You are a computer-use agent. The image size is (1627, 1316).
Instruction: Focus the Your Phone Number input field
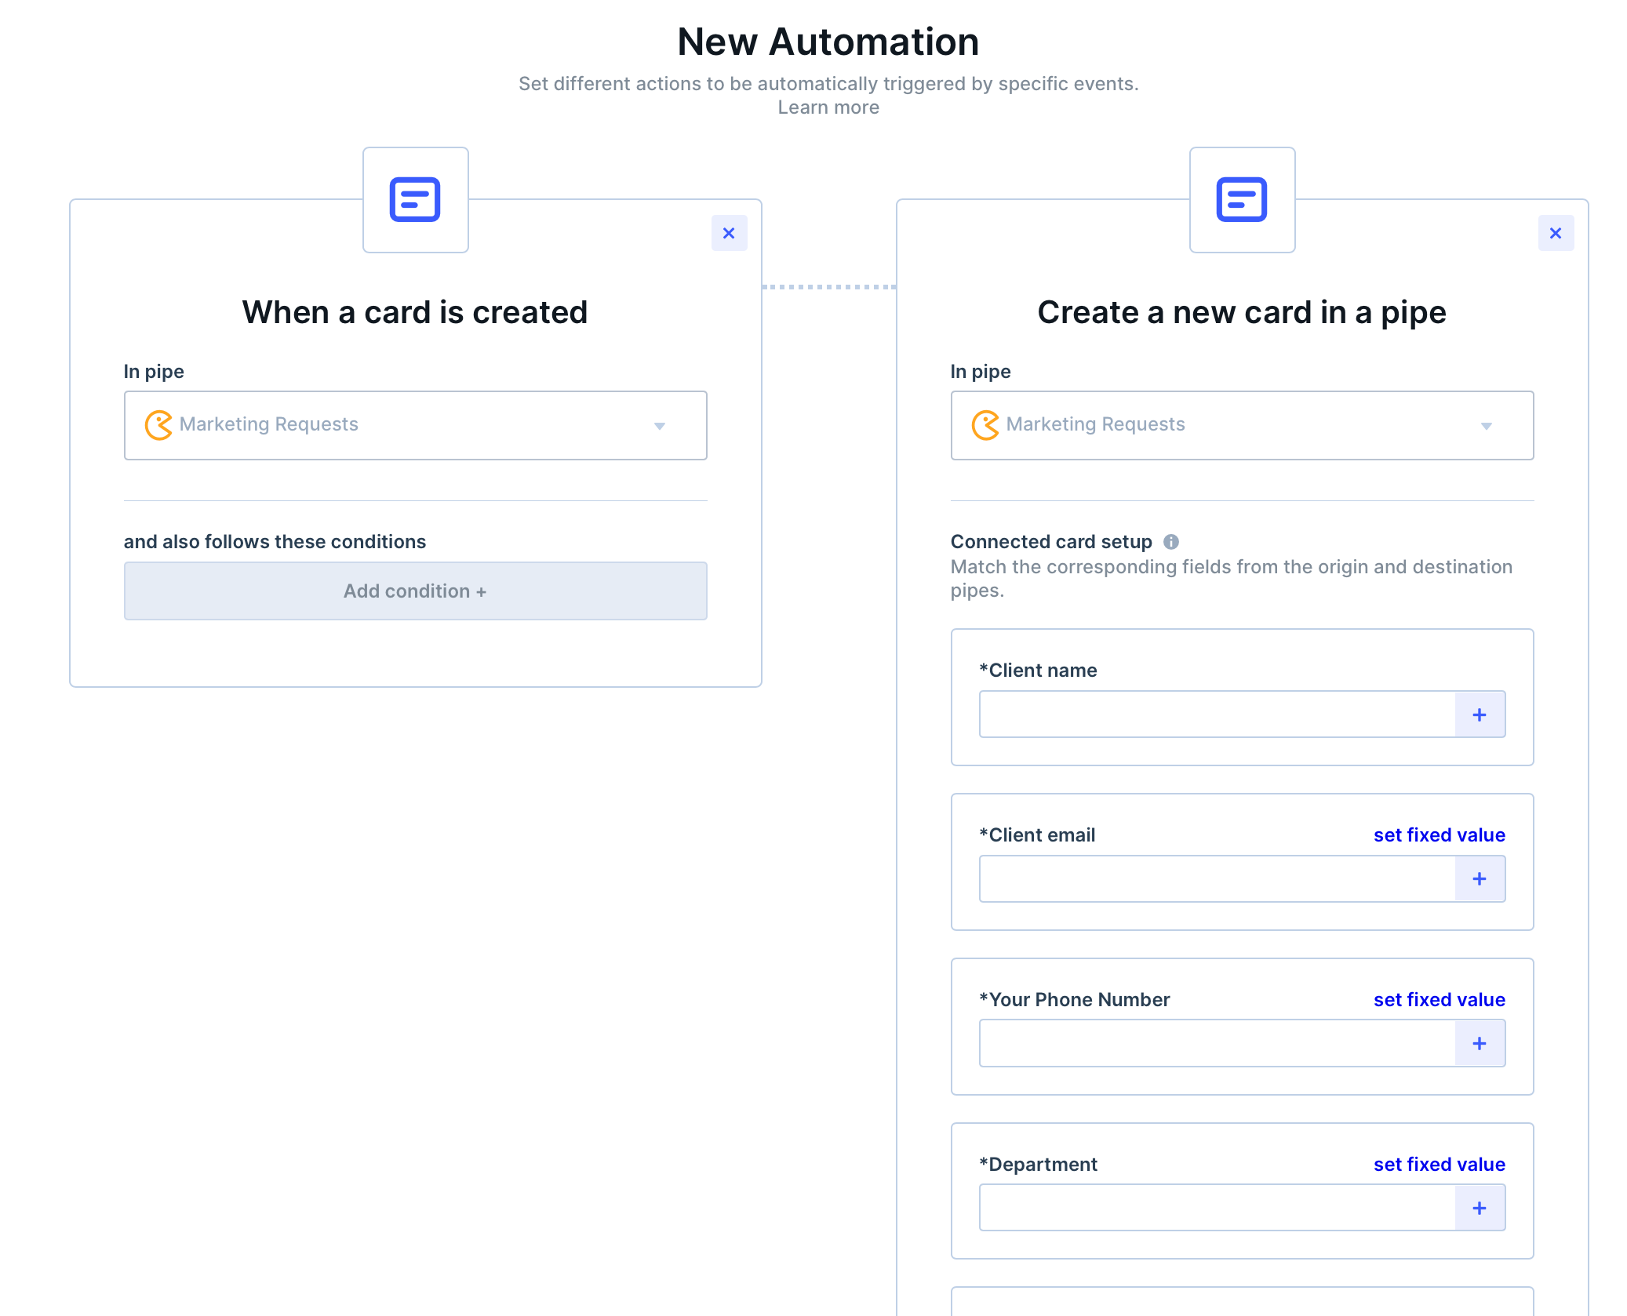(1217, 1044)
